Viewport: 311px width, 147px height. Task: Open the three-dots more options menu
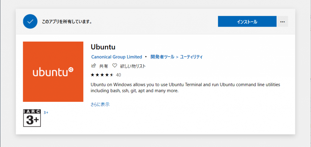point(282,21)
